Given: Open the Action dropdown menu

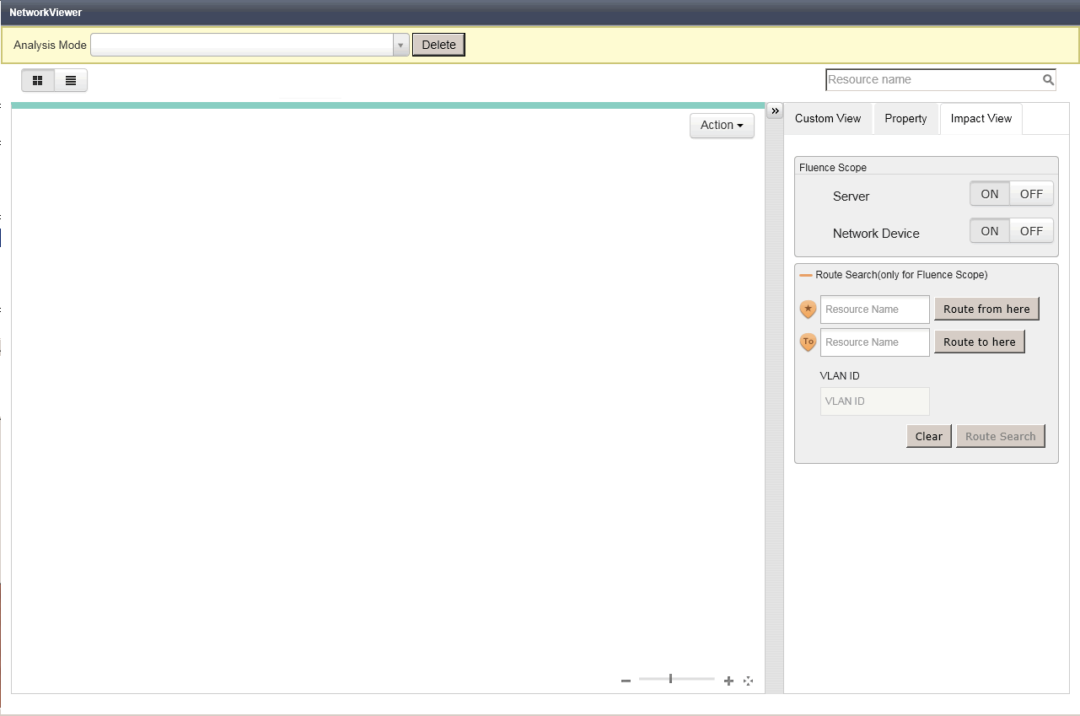Looking at the screenshot, I should tap(722, 126).
